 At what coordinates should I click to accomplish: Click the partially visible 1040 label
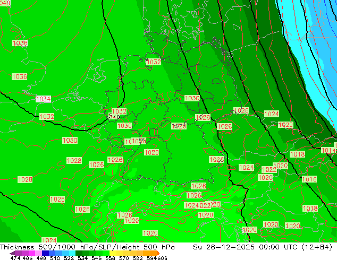coord(5,3)
